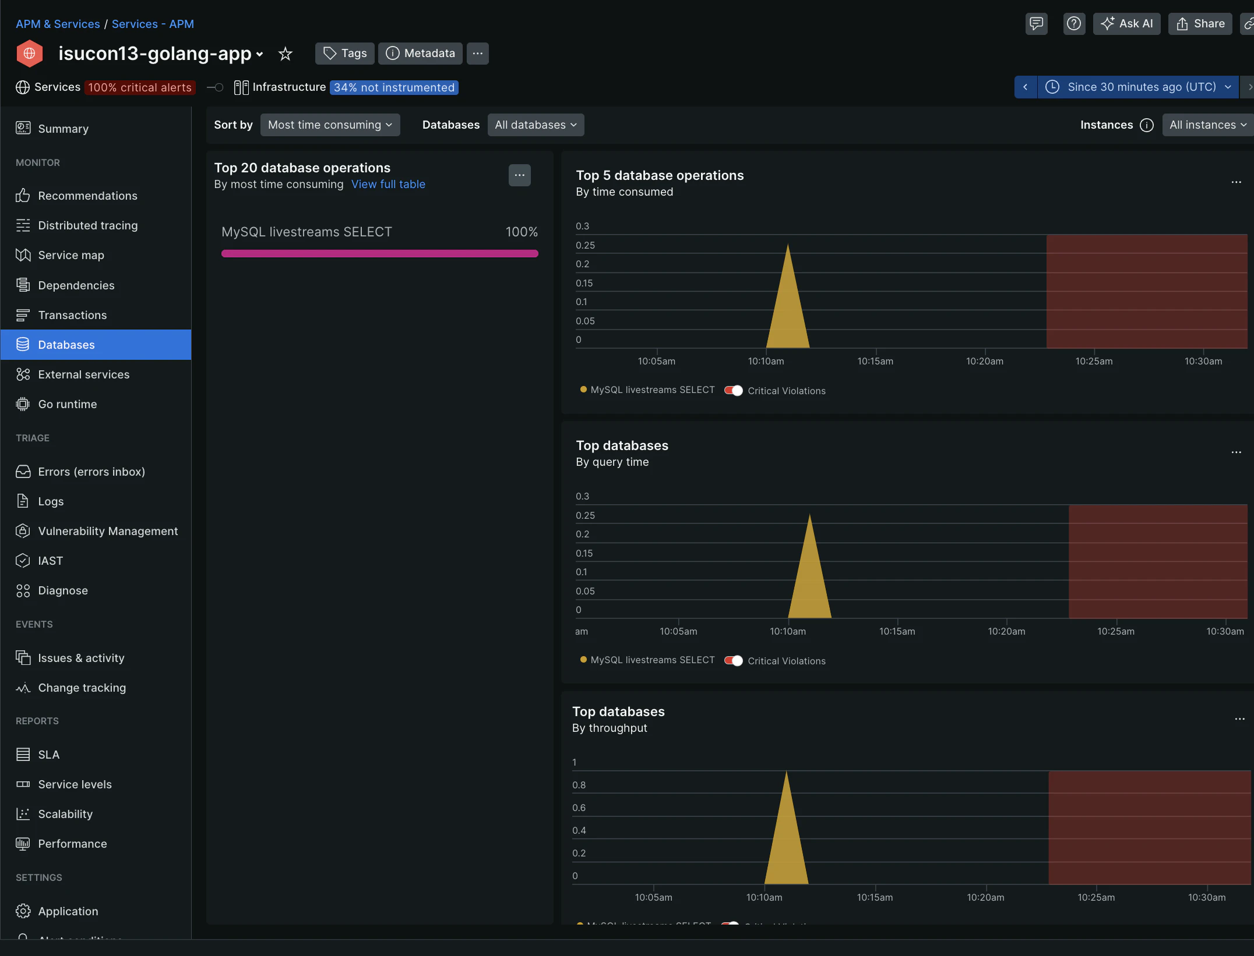The height and width of the screenshot is (956, 1254).
Task: Click the Ask AI button
Action: click(1126, 24)
